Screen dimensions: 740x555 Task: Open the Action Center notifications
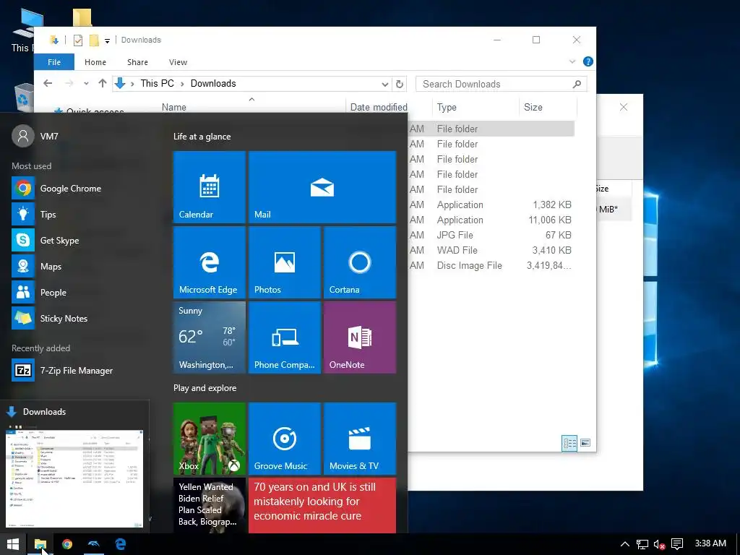tap(677, 544)
